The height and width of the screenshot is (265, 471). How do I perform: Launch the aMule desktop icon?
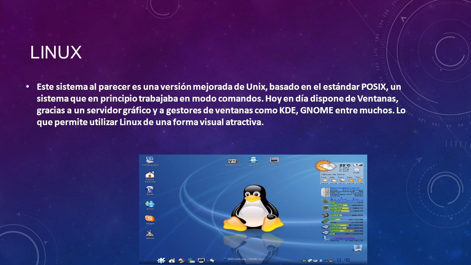point(150,234)
